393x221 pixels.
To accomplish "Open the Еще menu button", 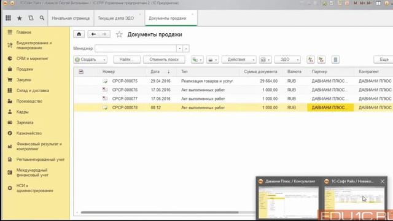I will click(x=383, y=60).
